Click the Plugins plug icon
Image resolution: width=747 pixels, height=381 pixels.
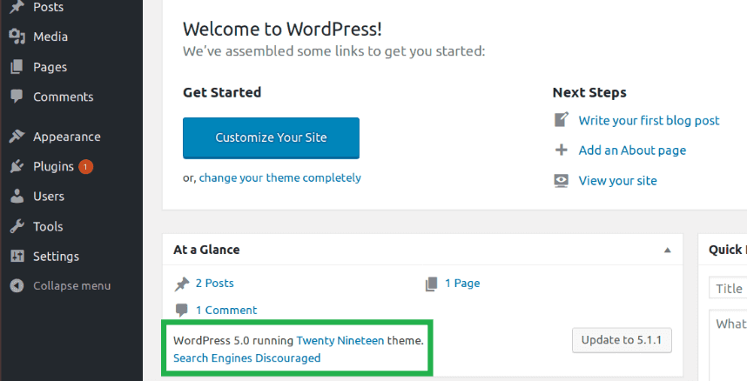click(x=17, y=166)
